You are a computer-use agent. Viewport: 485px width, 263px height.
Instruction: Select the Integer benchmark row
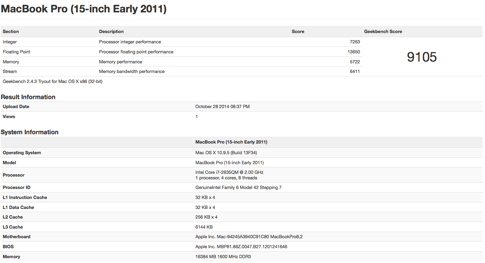point(10,42)
